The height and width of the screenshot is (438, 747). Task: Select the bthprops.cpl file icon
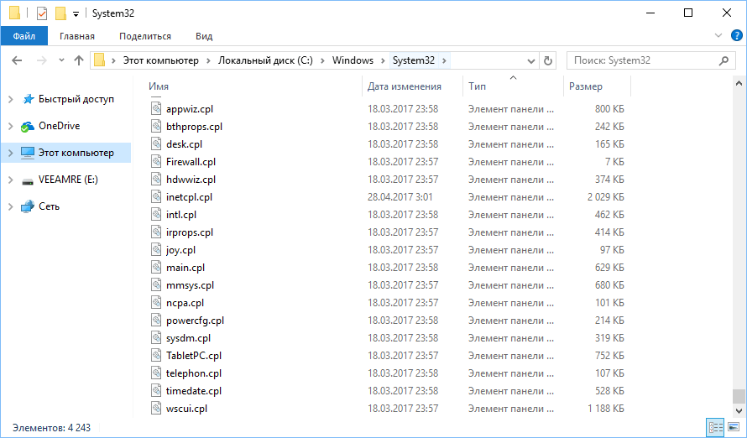pyautogui.click(x=156, y=126)
